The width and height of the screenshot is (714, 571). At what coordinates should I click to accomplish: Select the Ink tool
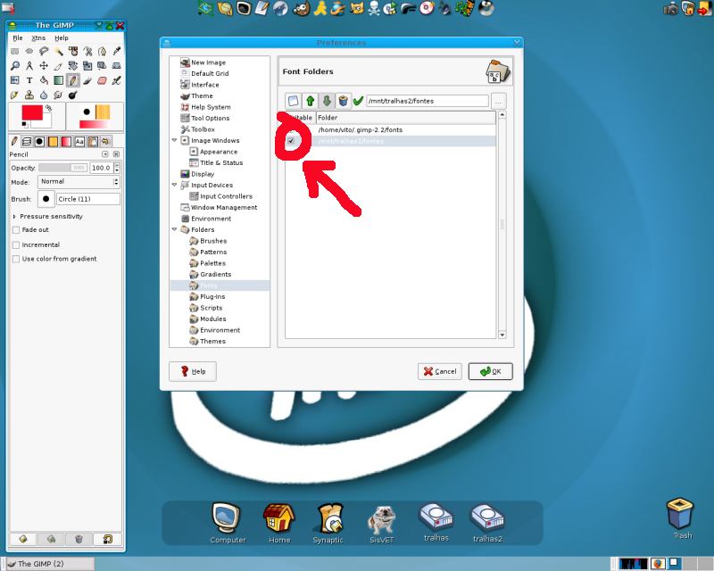click(x=14, y=95)
